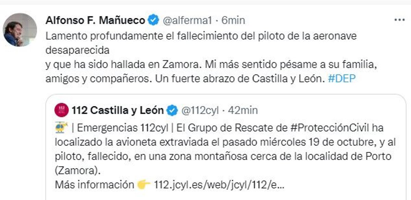The image size is (411, 200).
Task: Click the Emergencias 112cyl text in the quote
Action: click(122, 128)
